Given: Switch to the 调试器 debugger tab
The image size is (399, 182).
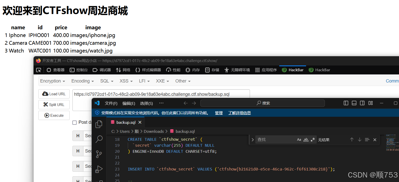Looking at the screenshot, I should click(102, 70).
